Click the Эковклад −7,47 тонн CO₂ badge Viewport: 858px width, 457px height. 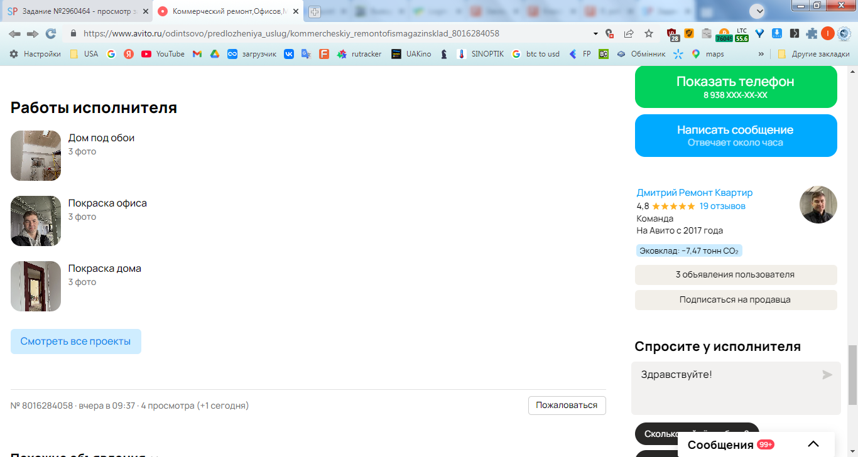click(689, 250)
